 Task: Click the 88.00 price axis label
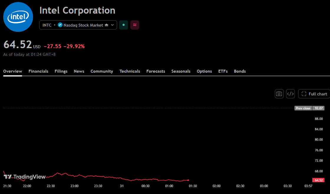(x=318, y=119)
